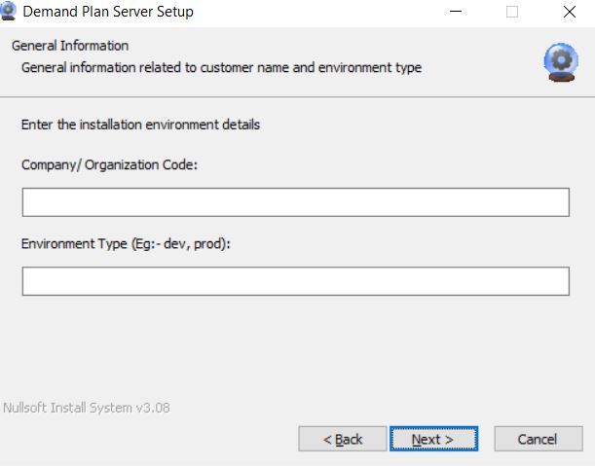
Task: Click the 'Nullsoft Install System v3.08' text
Action: pos(86,408)
